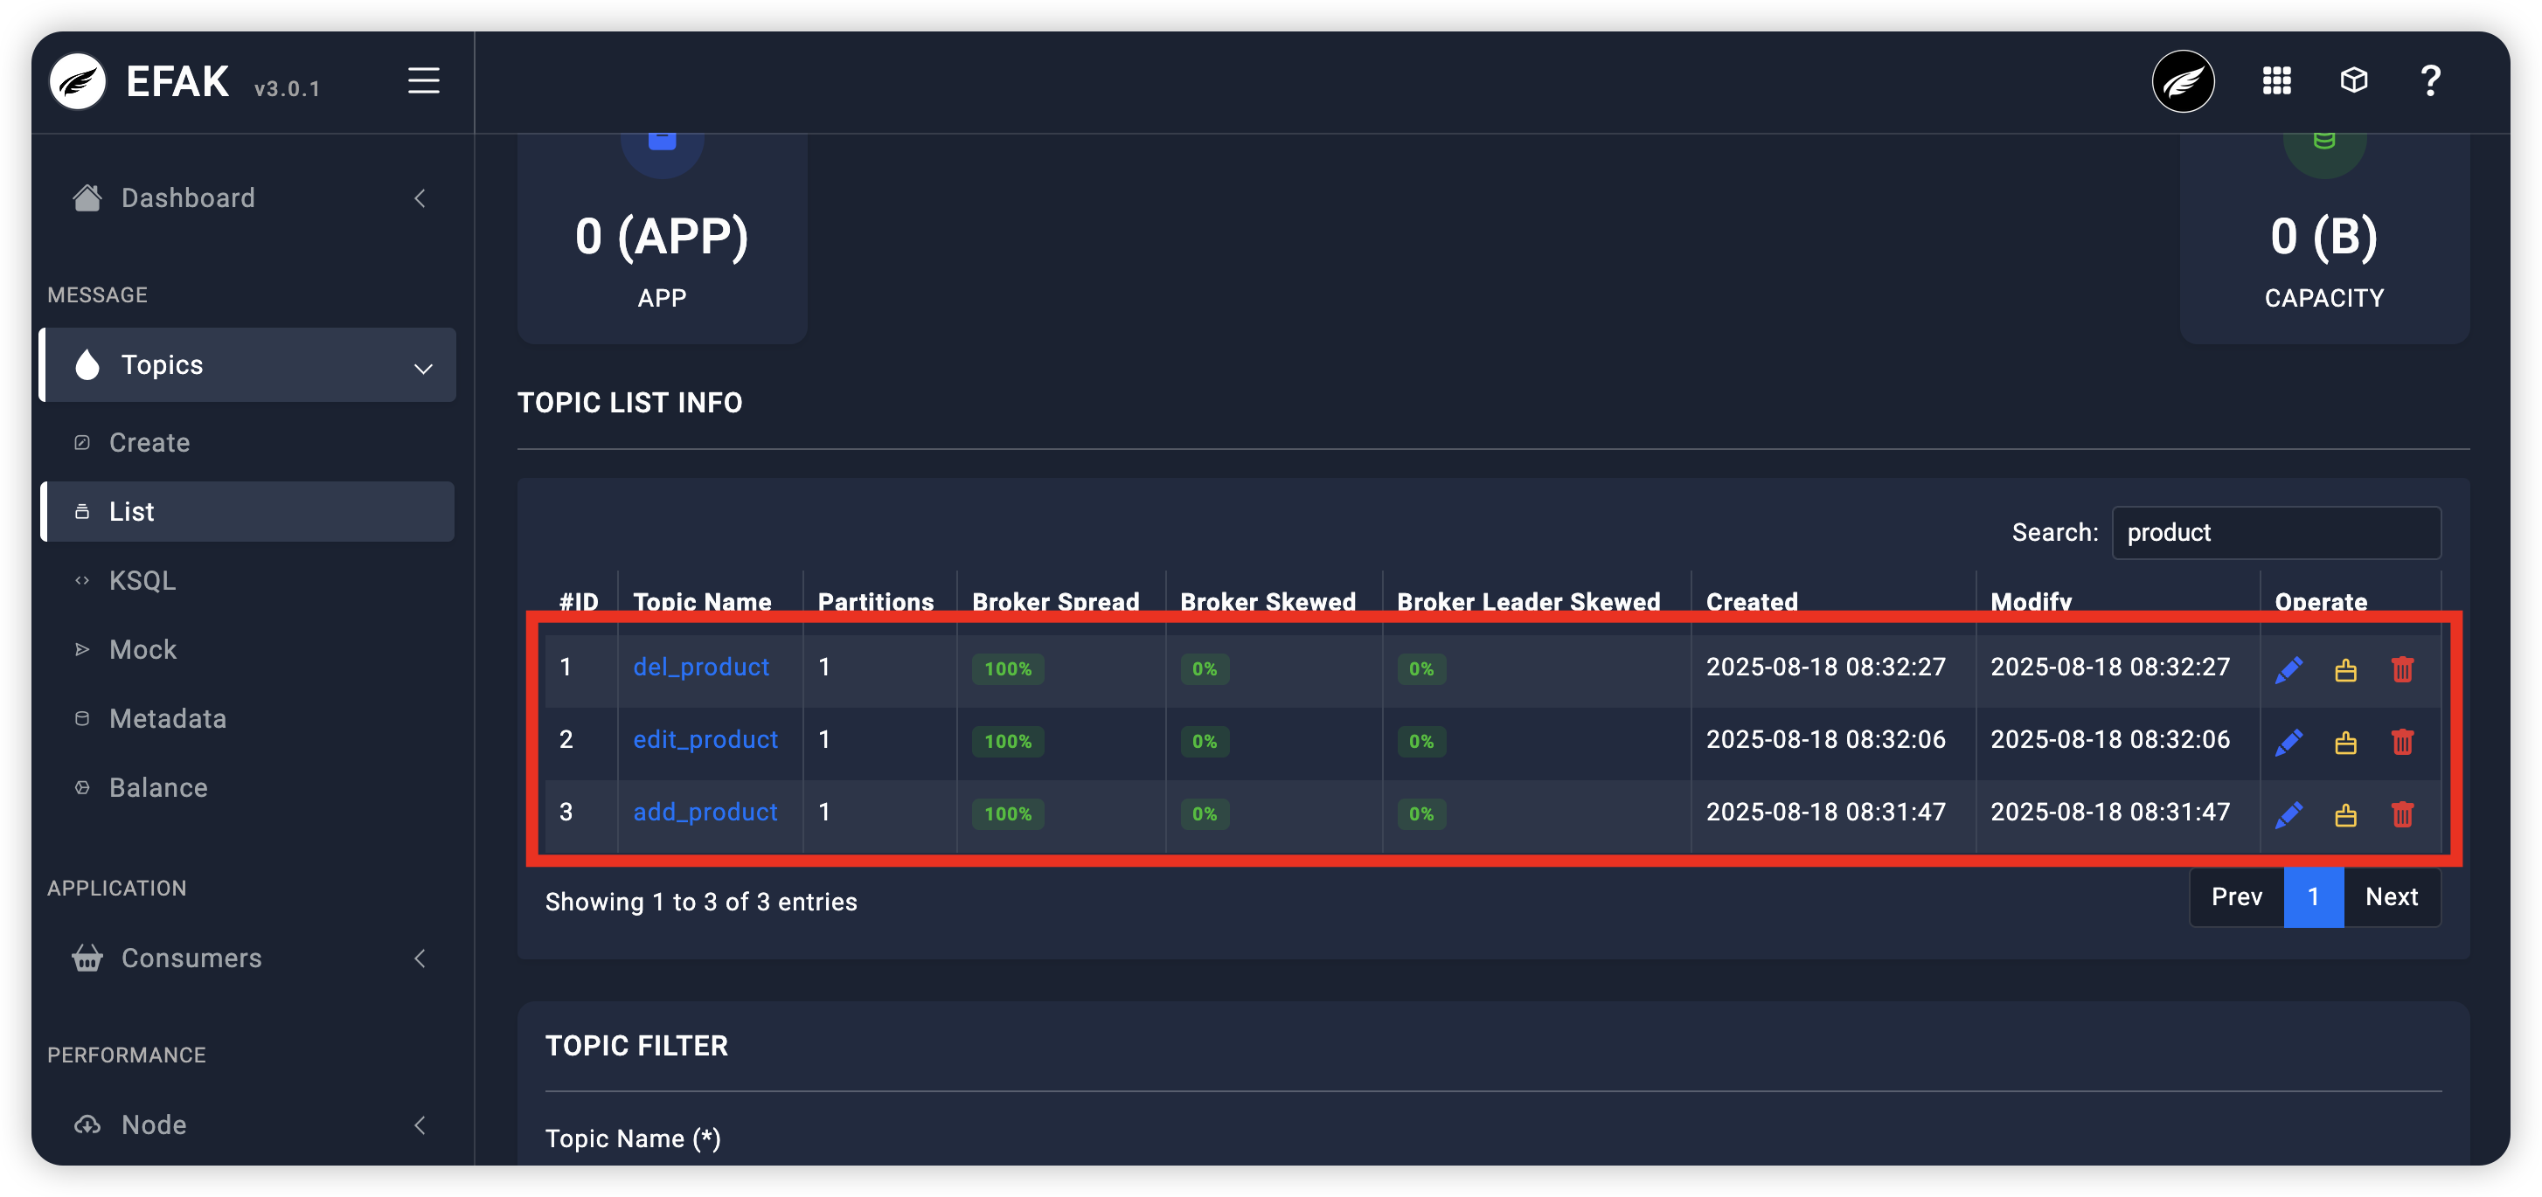Image resolution: width=2542 pixels, height=1197 pixels.
Task: Open the user avatar feather icon
Action: click(2183, 82)
